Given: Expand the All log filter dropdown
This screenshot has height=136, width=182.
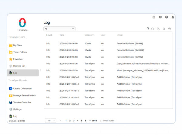Looking at the screenshot, I should pyautogui.click(x=59, y=29).
